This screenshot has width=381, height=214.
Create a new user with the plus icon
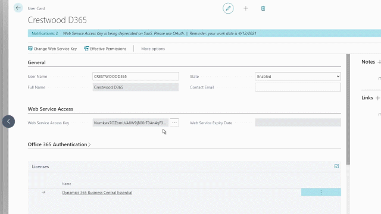point(246,8)
